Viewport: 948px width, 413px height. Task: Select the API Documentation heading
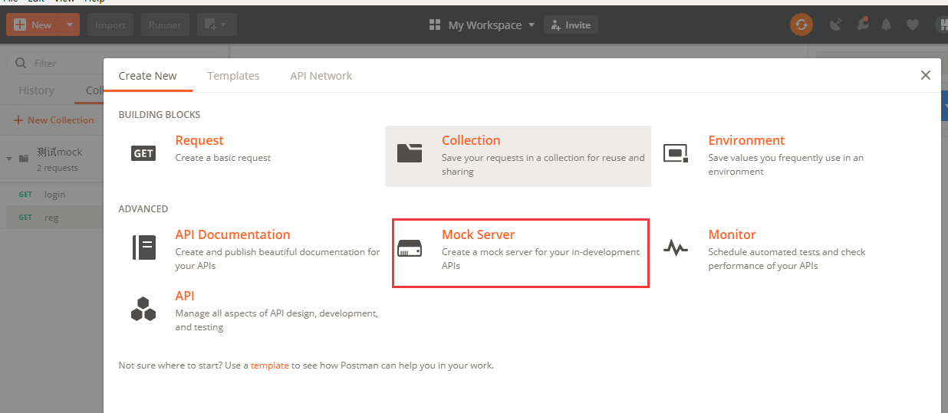[x=233, y=234]
